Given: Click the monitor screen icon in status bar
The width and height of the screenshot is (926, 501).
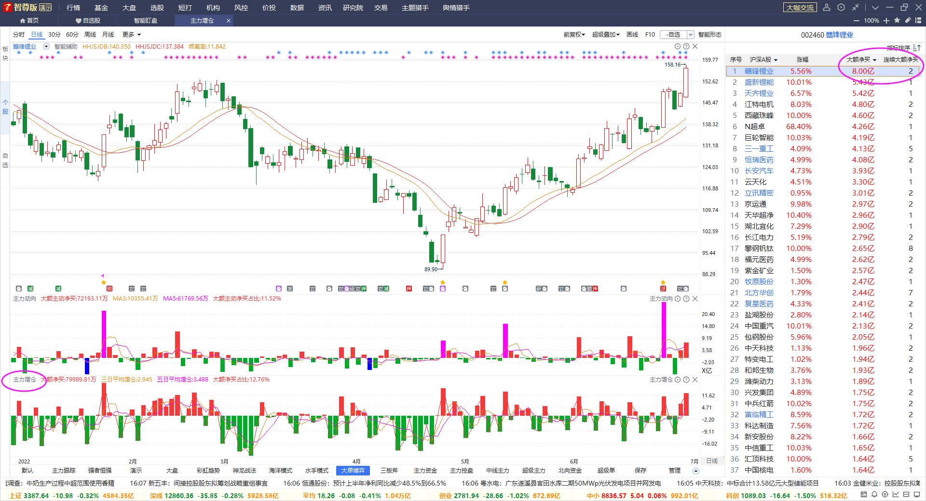Looking at the screenshot, I should pos(917,494).
